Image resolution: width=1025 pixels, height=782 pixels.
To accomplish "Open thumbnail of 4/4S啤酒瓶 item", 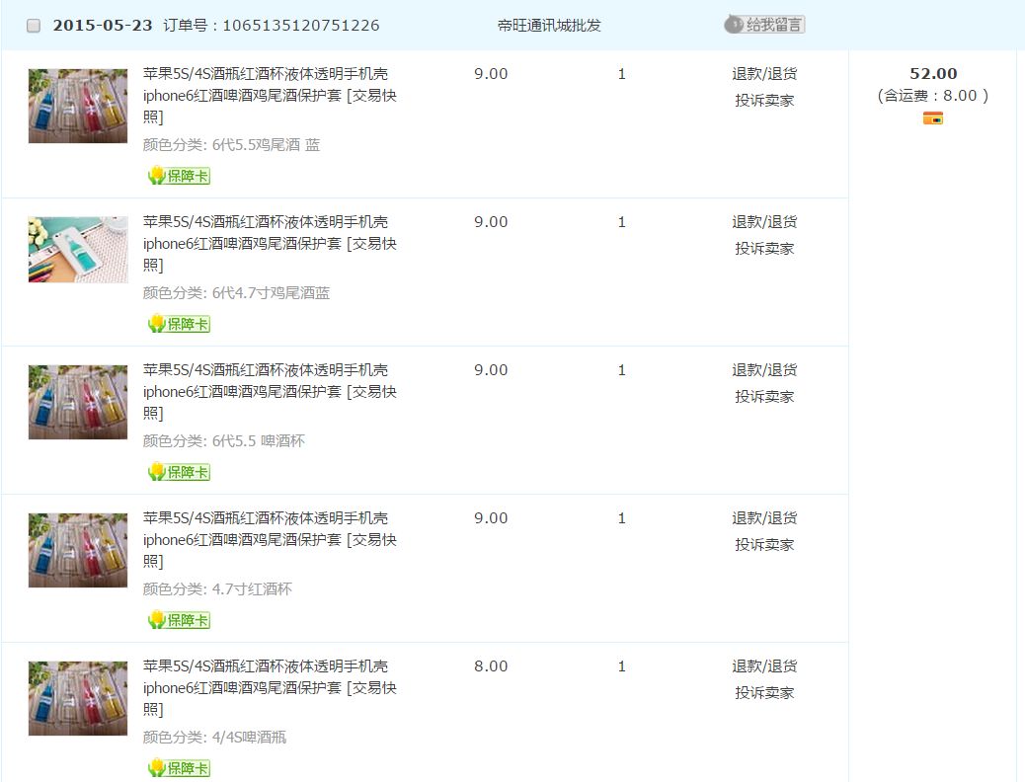I will (x=78, y=698).
